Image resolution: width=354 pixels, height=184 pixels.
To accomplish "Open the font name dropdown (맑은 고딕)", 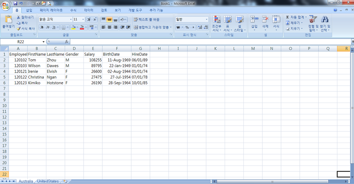I will pyautogui.click(x=71, y=19).
